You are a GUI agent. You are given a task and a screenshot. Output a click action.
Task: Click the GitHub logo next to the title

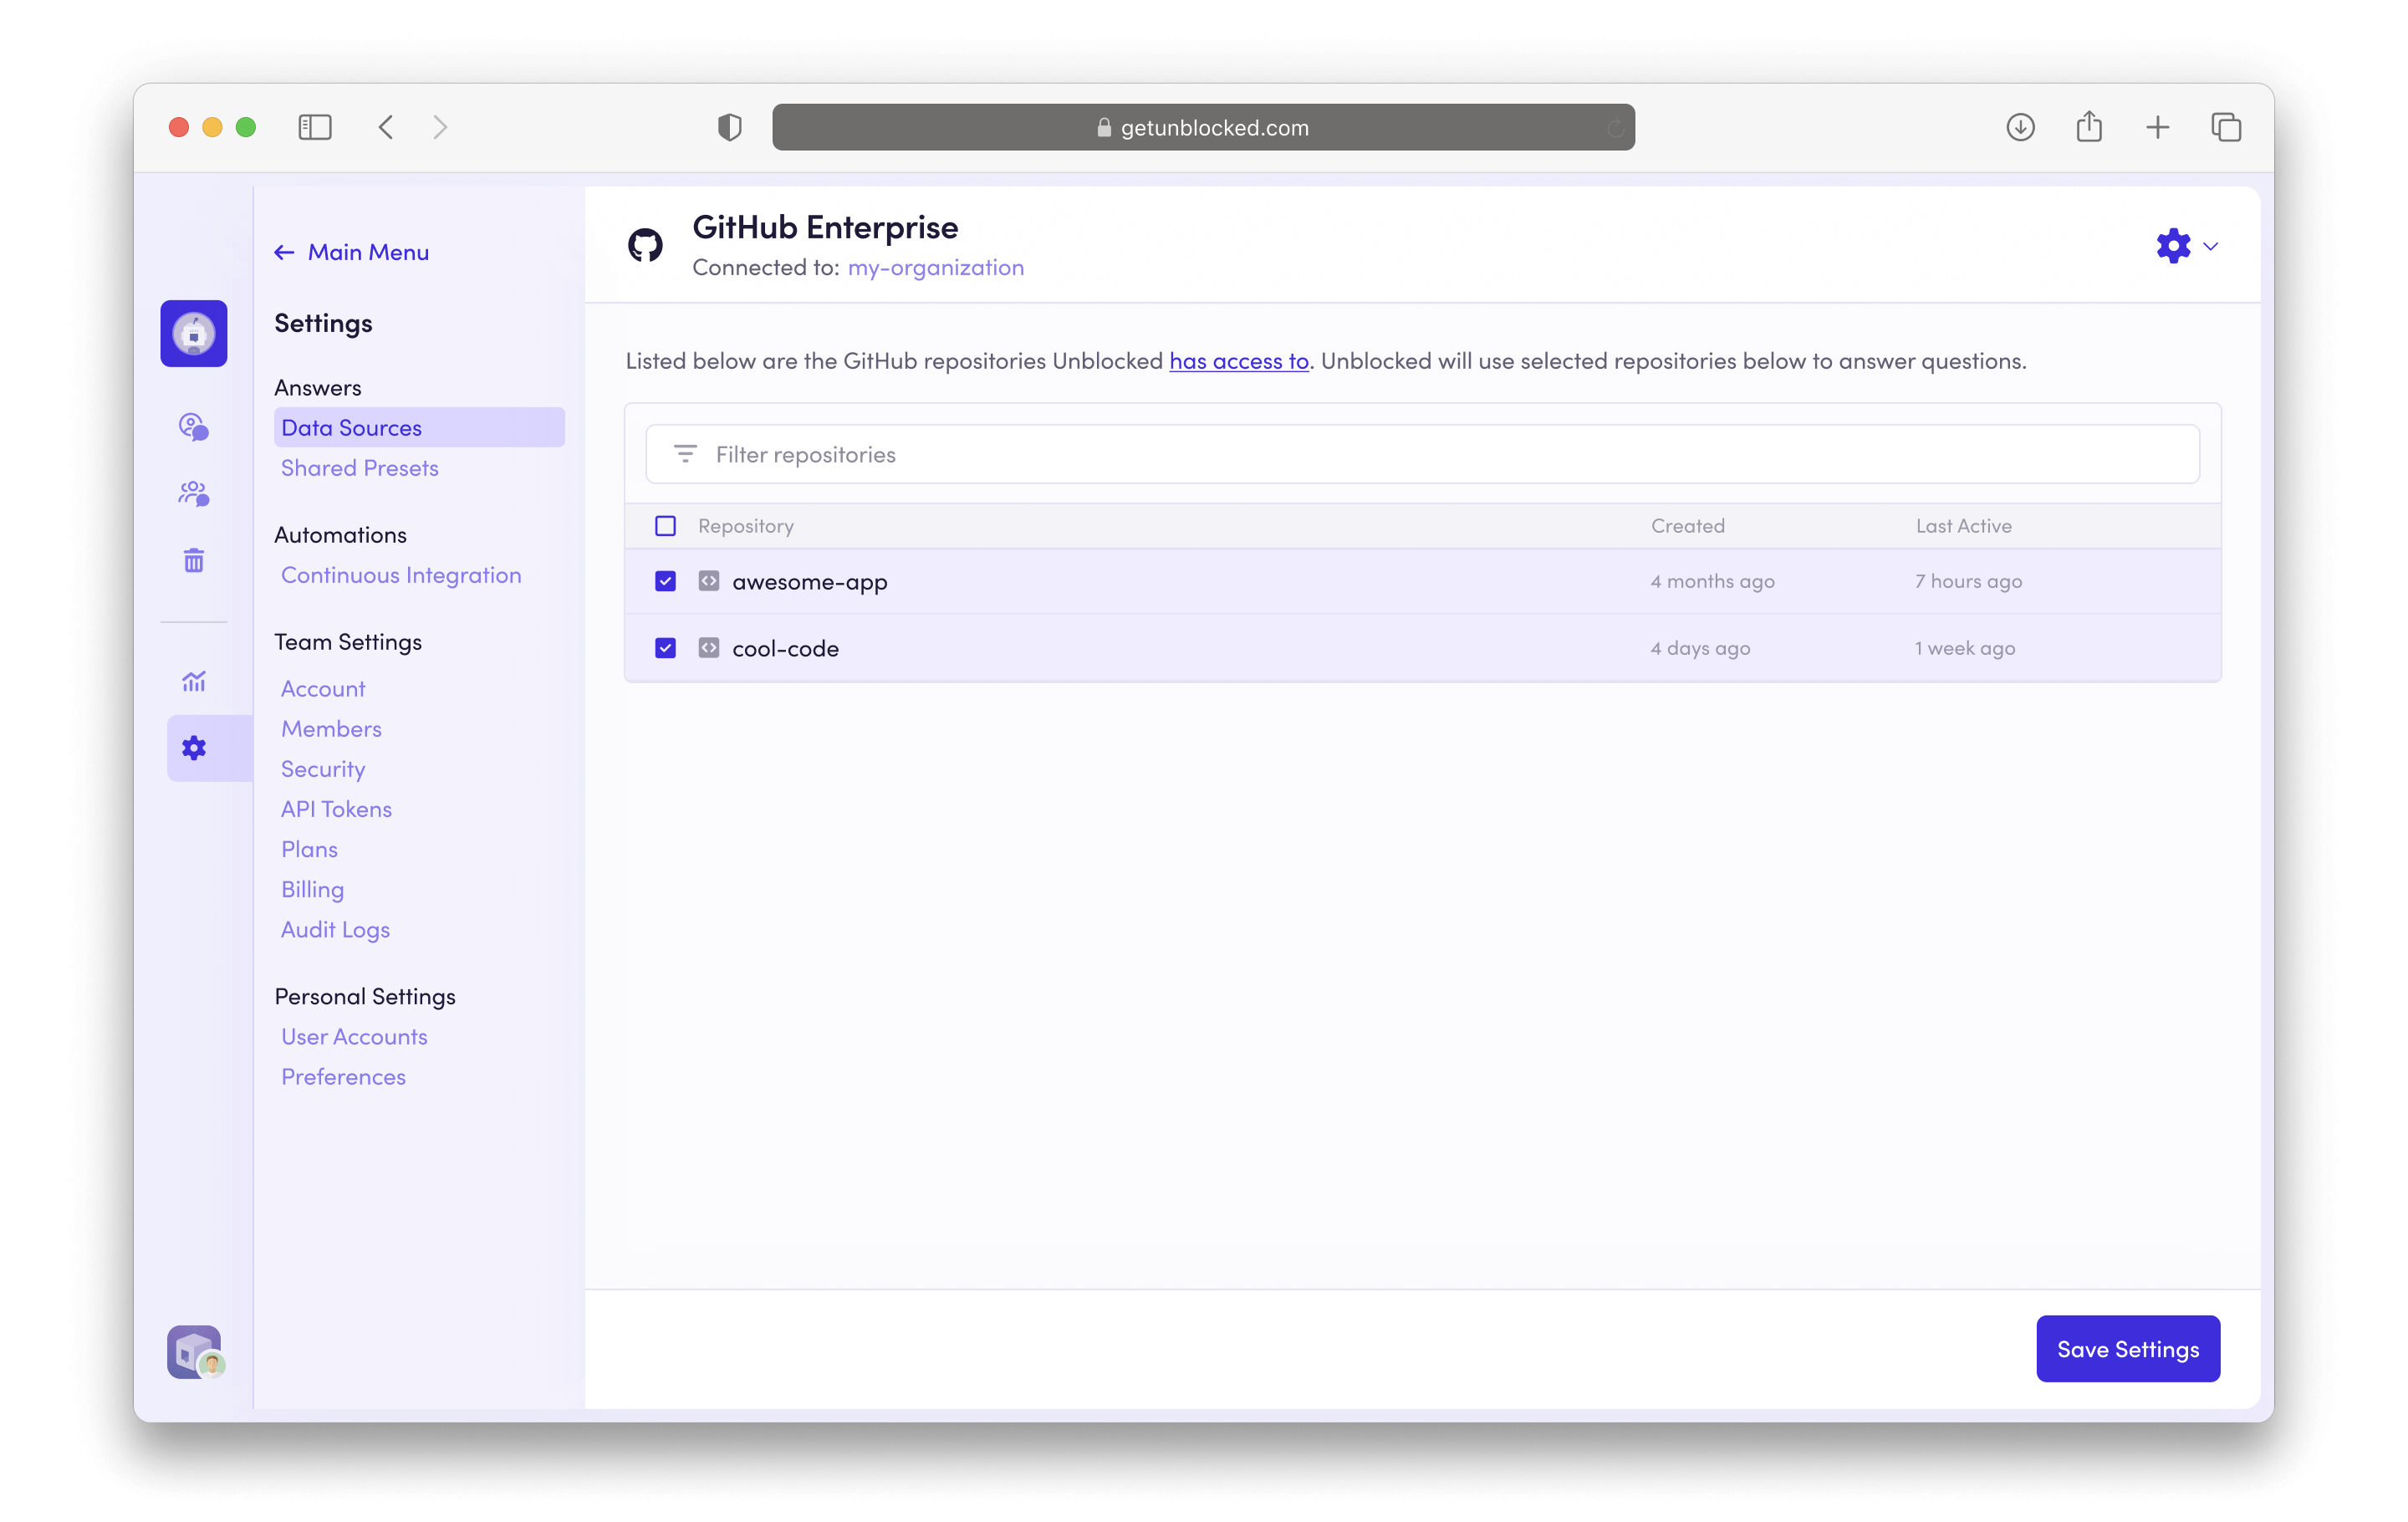tap(646, 245)
